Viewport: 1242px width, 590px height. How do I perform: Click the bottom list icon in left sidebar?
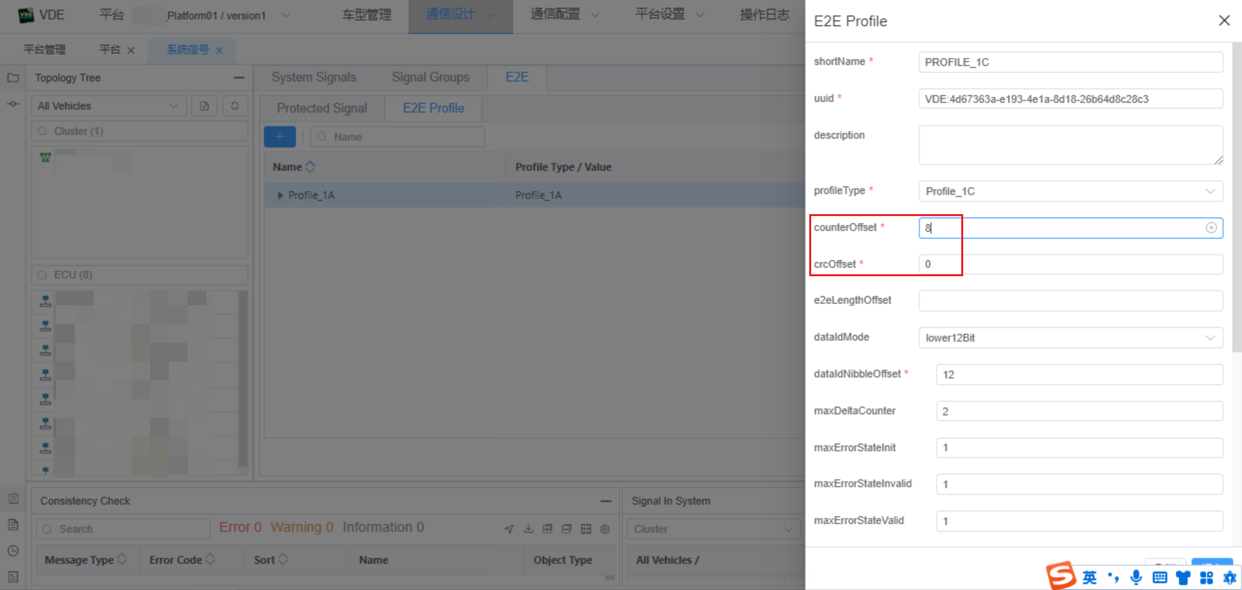tap(13, 576)
